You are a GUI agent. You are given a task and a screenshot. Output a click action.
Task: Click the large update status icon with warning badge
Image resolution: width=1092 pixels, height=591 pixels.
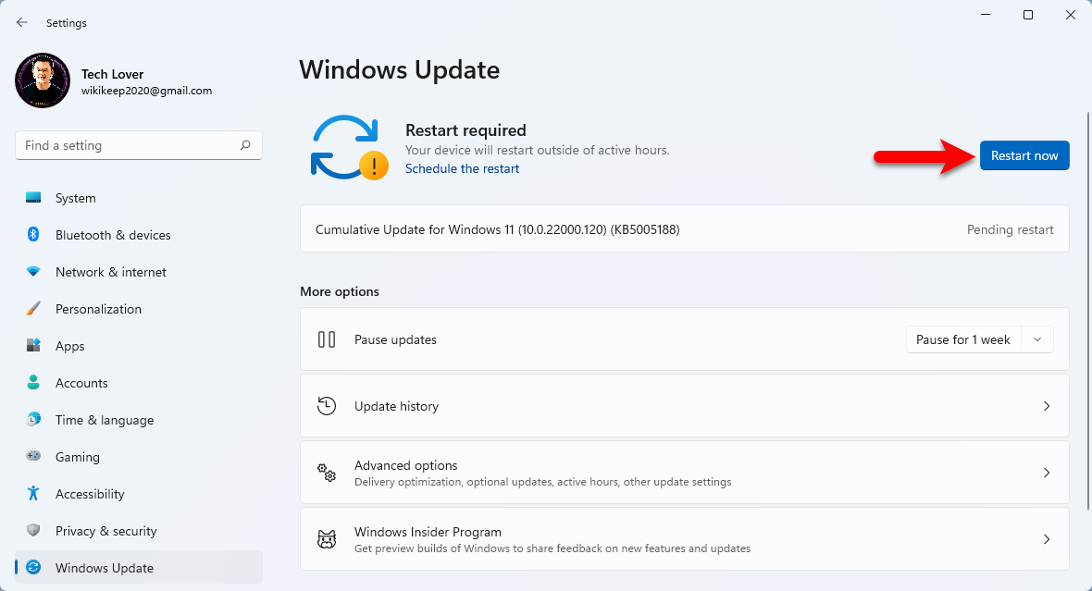(349, 148)
